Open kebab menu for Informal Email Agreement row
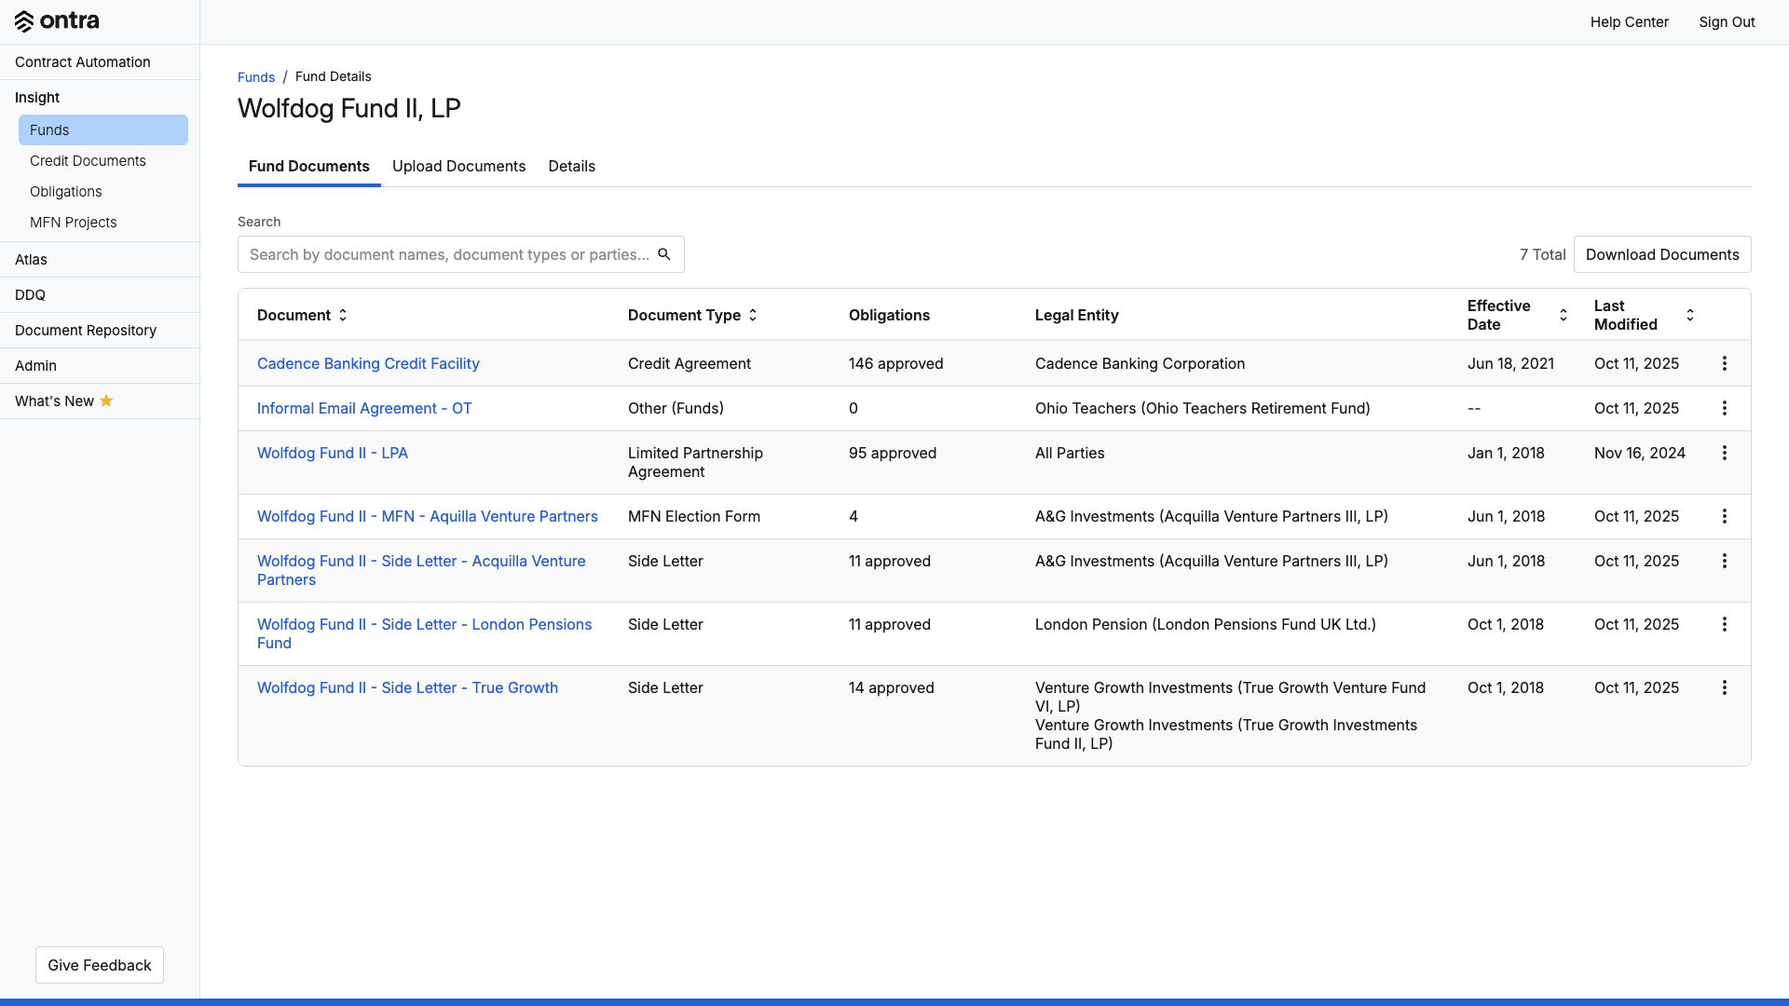Screen dimensions: 1789x1006 coord(1724,408)
